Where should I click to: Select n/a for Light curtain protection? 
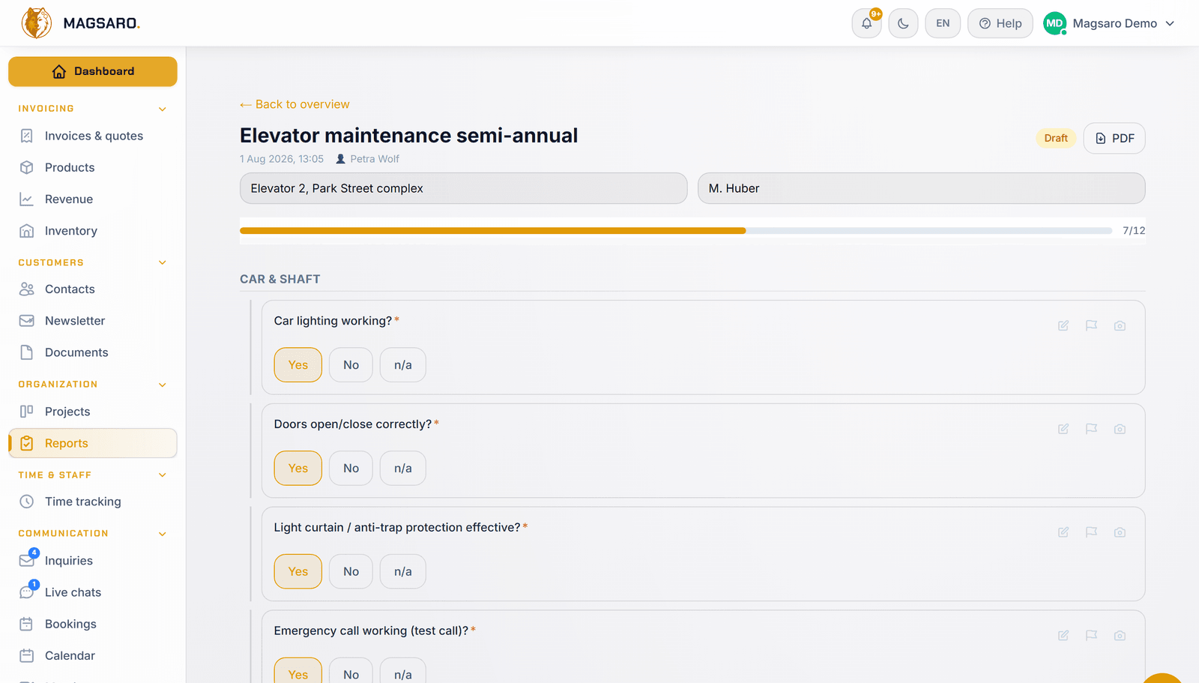[403, 572]
